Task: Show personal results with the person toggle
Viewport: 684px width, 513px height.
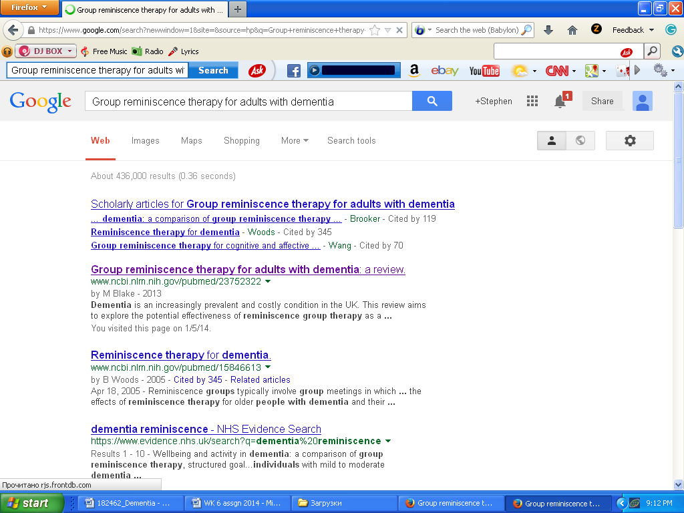Action: [552, 140]
